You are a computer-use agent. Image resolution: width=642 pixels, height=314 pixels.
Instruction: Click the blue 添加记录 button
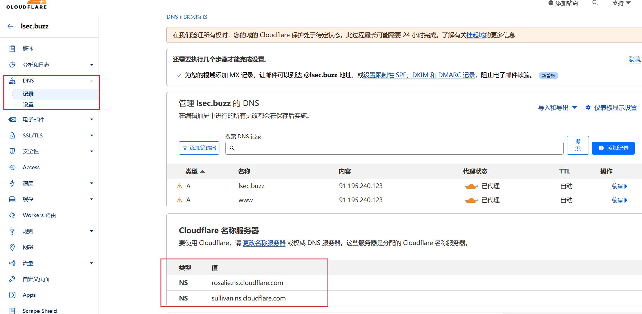613,148
